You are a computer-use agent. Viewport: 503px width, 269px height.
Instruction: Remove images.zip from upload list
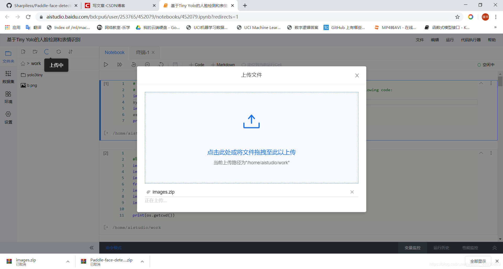pos(352,192)
